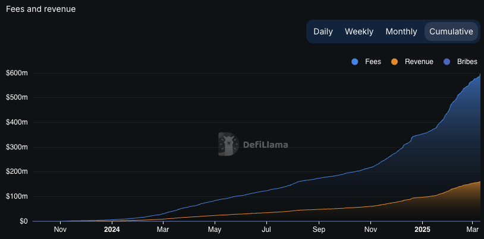Click the 2025 label on x-axis

coord(422,229)
